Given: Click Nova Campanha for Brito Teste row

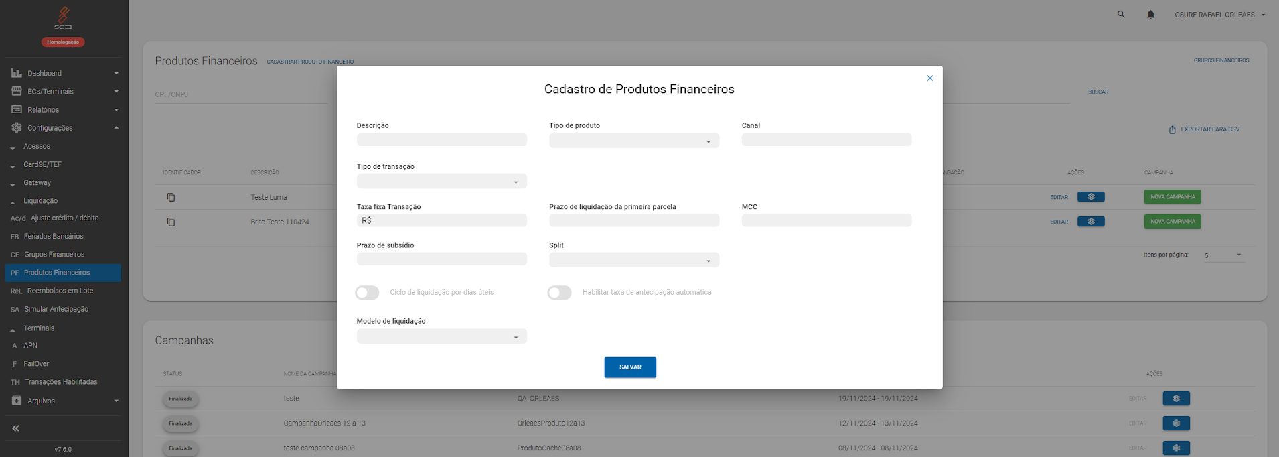Looking at the screenshot, I should click(x=1173, y=222).
